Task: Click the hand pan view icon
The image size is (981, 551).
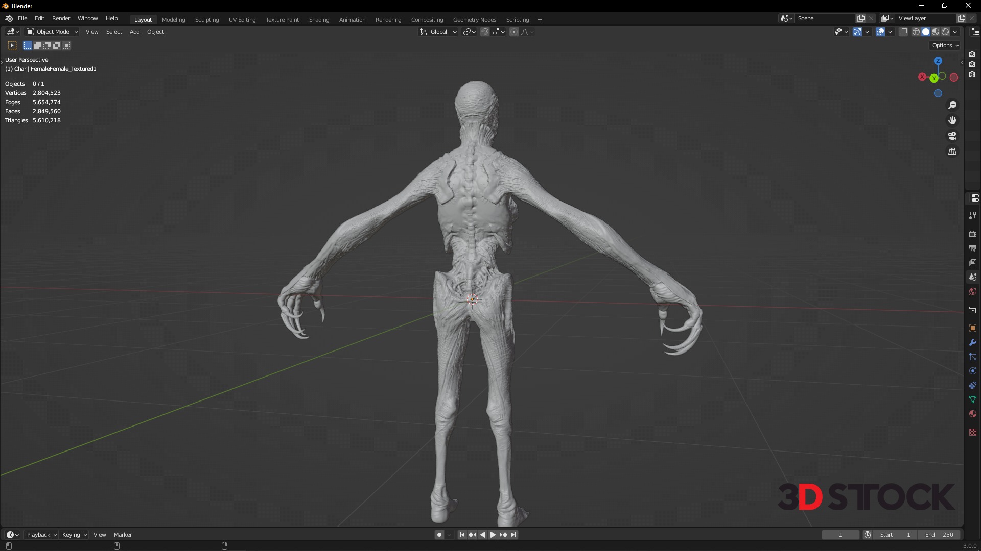Action: pyautogui.click(x=952, y=120)
